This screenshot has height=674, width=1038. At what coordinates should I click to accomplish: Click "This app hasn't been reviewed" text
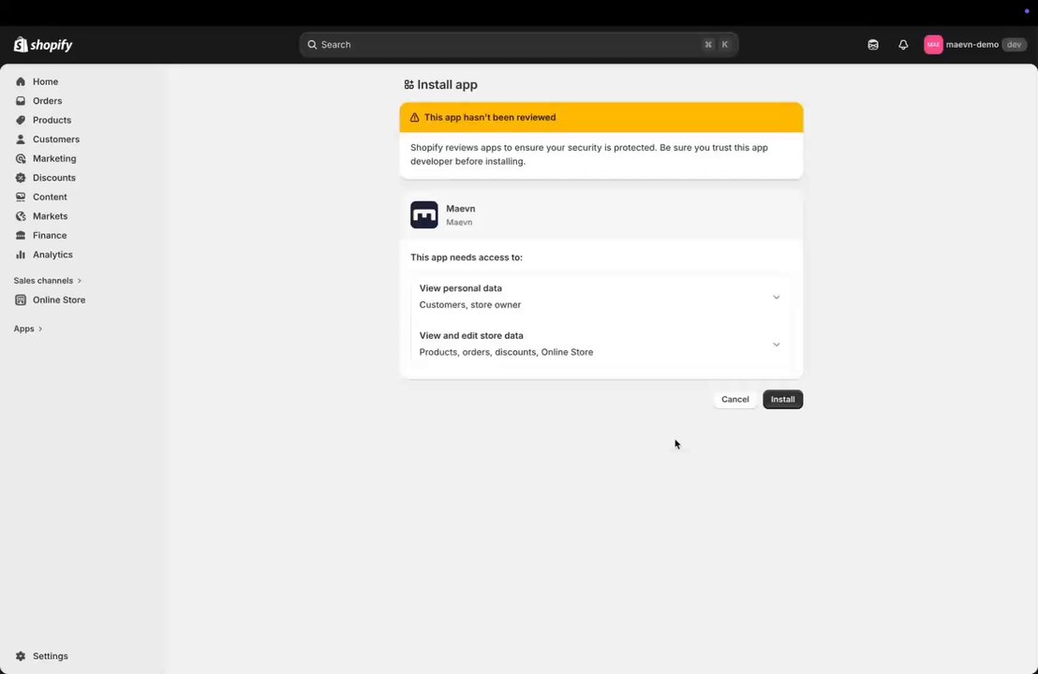490,117
